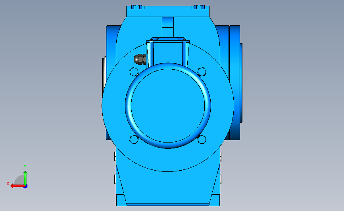344x211 pixels.
Task: Click the green Y axis arrow of the triad
Action: [25, 178]
